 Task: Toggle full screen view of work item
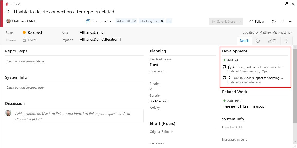[x=286, y=4]
